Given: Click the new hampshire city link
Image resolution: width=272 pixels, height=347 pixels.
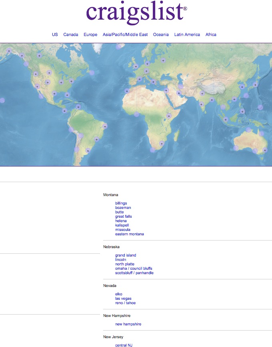Looking at the screenshot, I should coord(128,324).
